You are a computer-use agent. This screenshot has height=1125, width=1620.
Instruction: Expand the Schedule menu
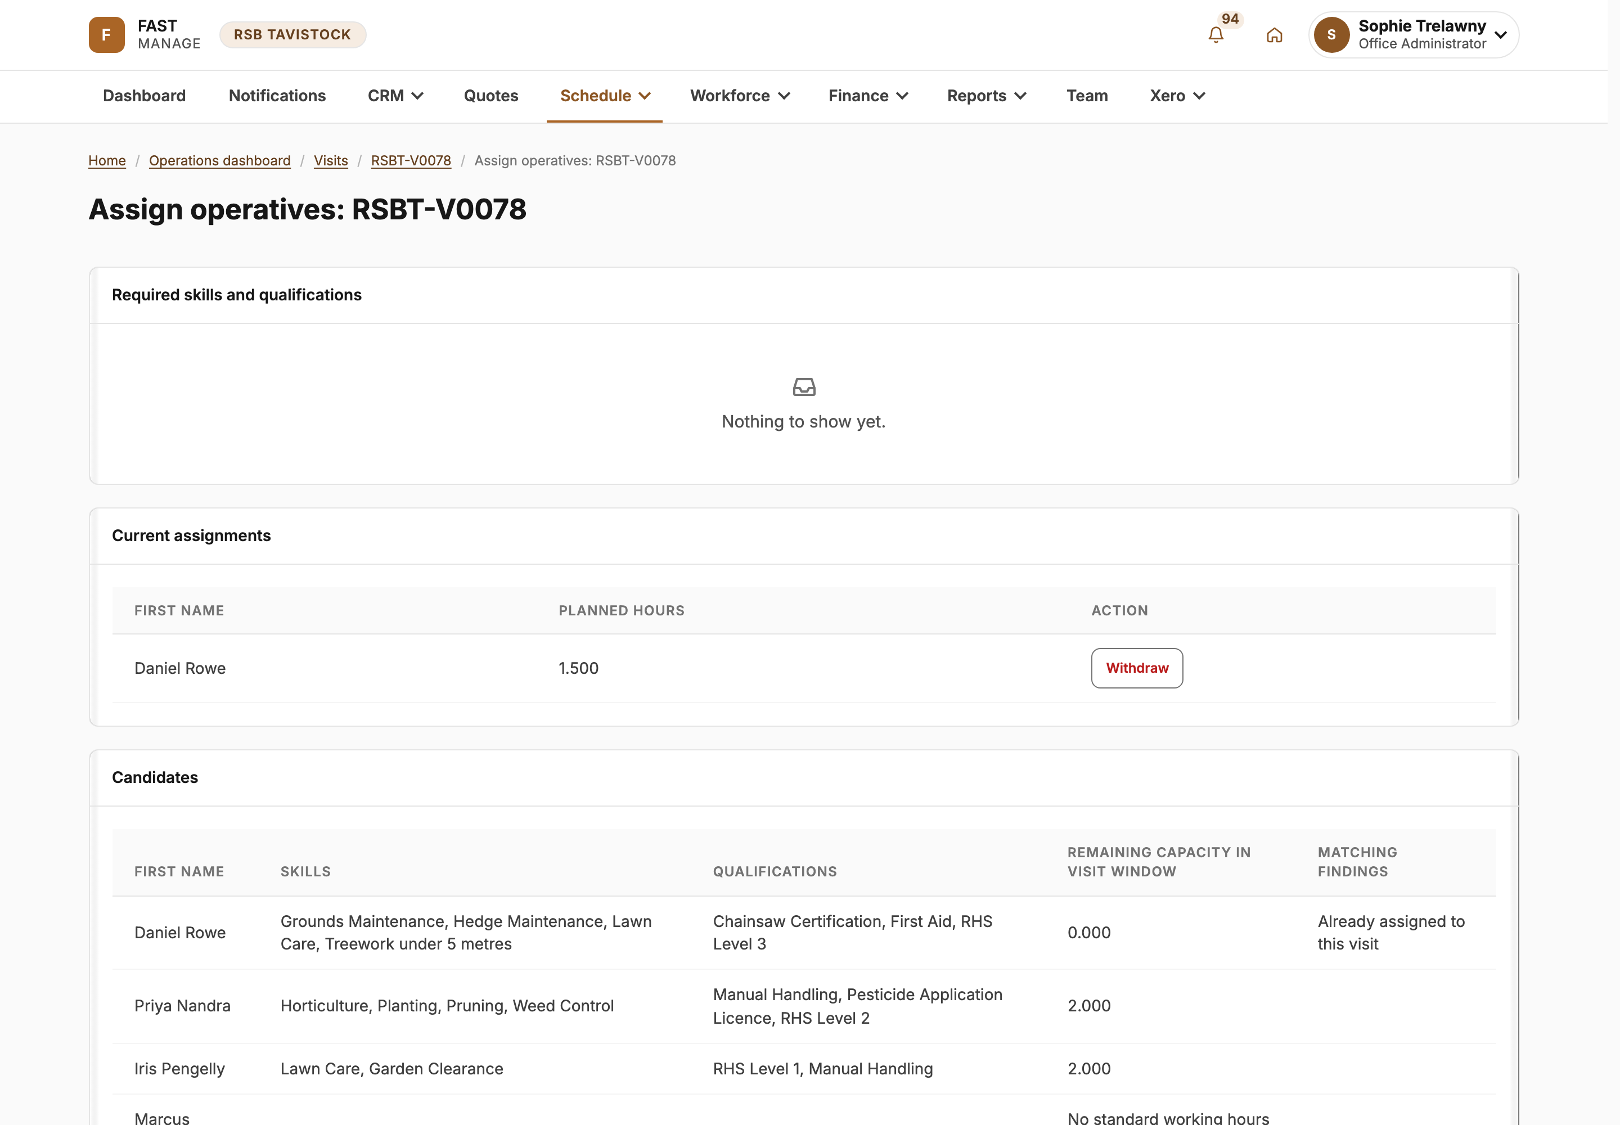[x=605, y=96]
